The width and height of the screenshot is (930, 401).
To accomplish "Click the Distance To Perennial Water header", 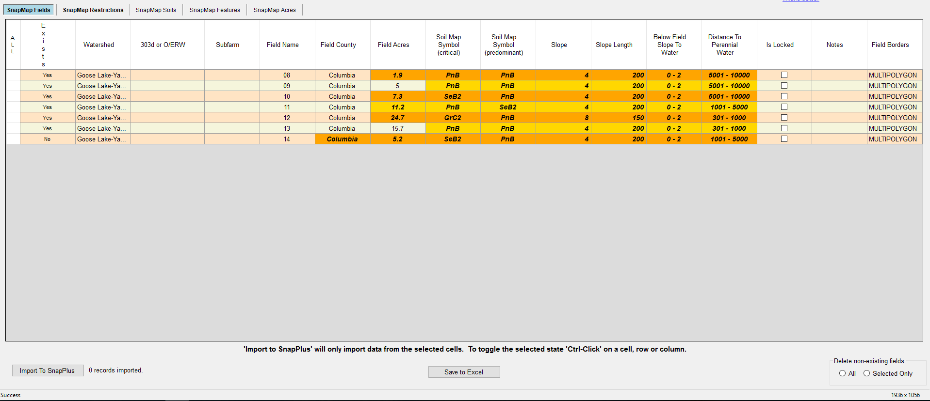I will [729, 45].
